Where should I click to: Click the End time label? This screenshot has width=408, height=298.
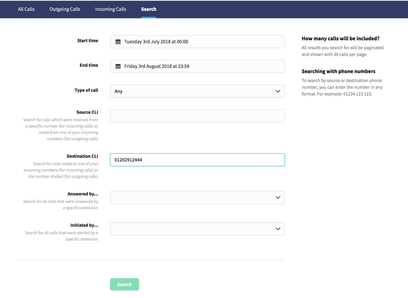pos(89,65)
